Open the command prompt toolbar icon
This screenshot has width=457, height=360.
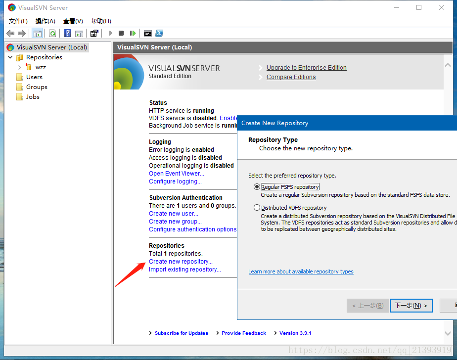point(148,34)
